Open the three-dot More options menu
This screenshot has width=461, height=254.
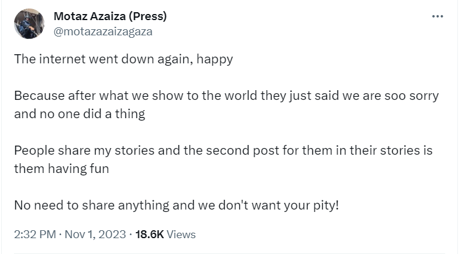tap(437, 16)
